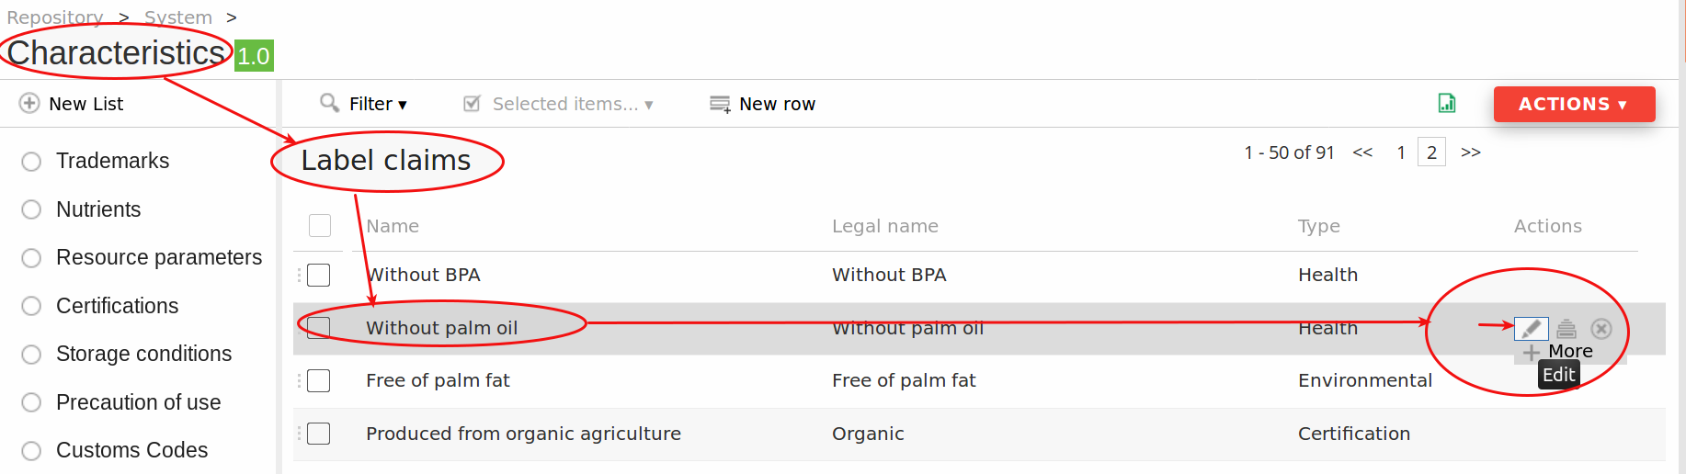The image size is (1686, 474).
Task: Click the pencil Edit icon for Without palm oil
Action: (x=1531, y=328)
